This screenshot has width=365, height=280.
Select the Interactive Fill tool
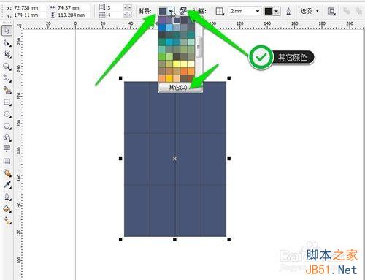[x=7, y=221]
